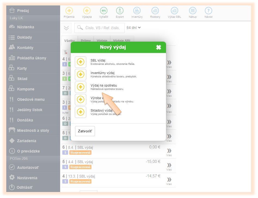Expand Viac for the -15,00 € record
Screen dimensions: 258x198
(169, 166)
